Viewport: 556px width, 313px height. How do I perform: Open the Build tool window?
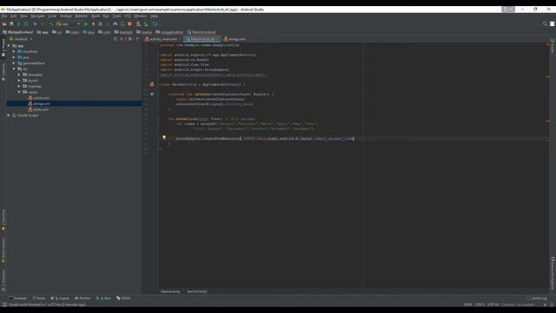(x=39, y=298)
